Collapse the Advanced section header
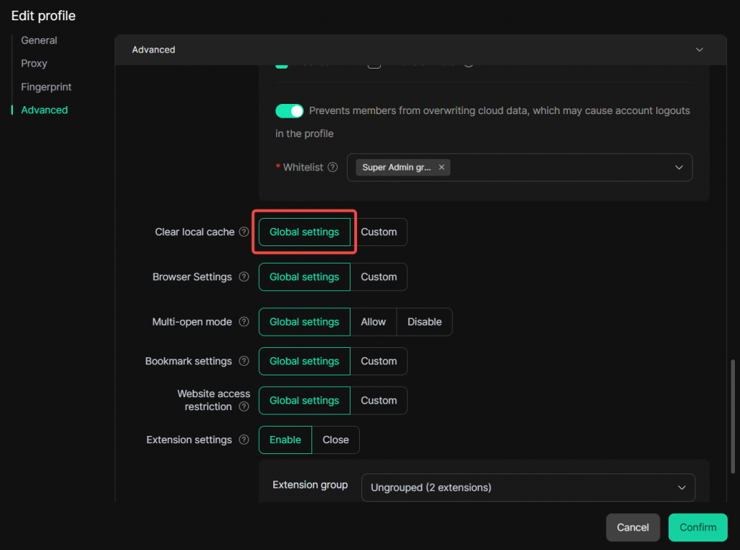 pos(699,50)
